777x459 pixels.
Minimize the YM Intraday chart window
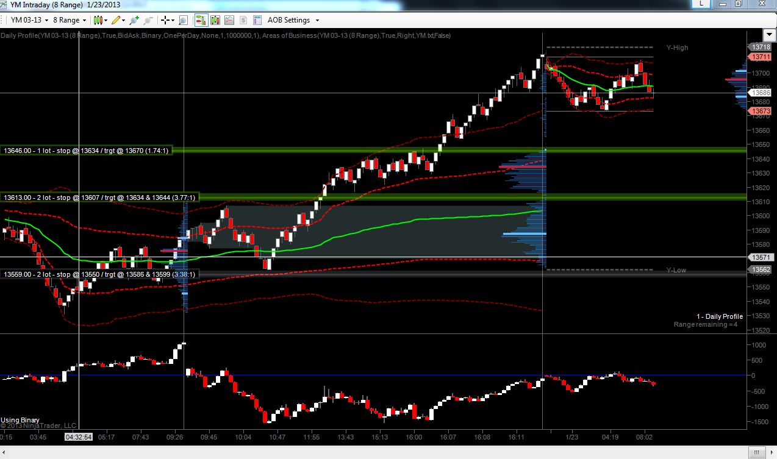[x=723, y=4]
